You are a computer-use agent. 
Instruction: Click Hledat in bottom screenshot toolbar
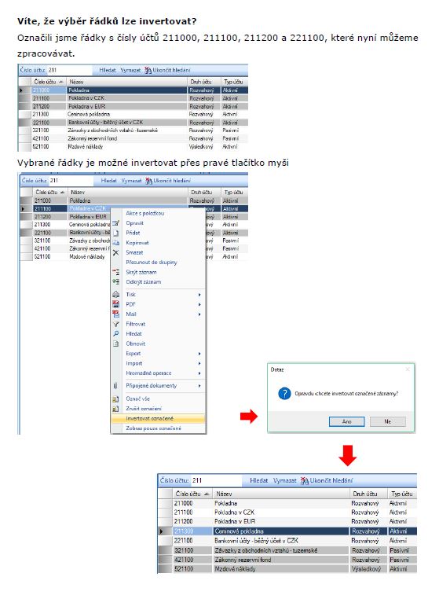pyautogui.click(x=258, y=481)
